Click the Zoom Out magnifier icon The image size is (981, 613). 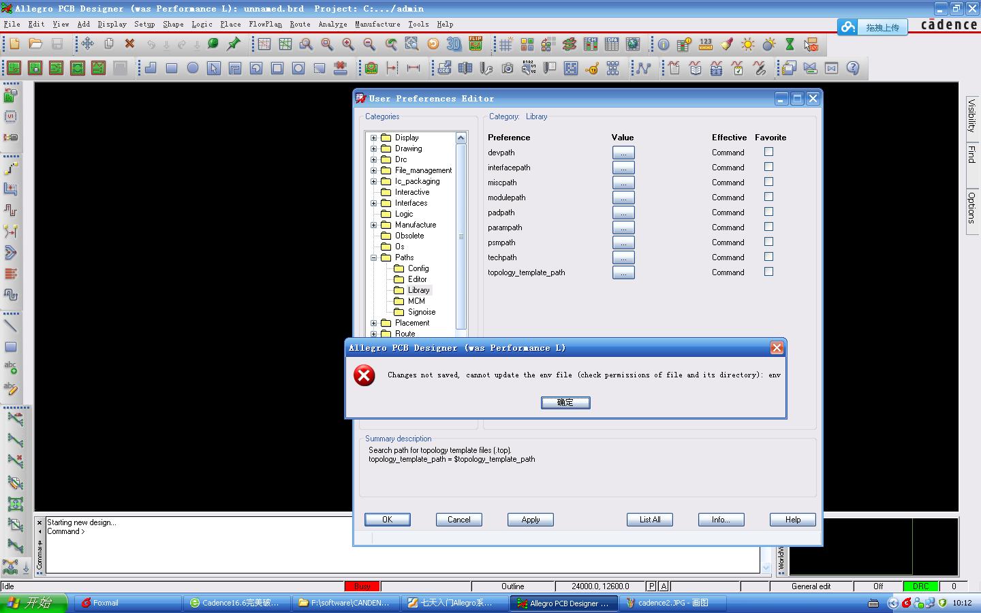(x=369, y=44)
